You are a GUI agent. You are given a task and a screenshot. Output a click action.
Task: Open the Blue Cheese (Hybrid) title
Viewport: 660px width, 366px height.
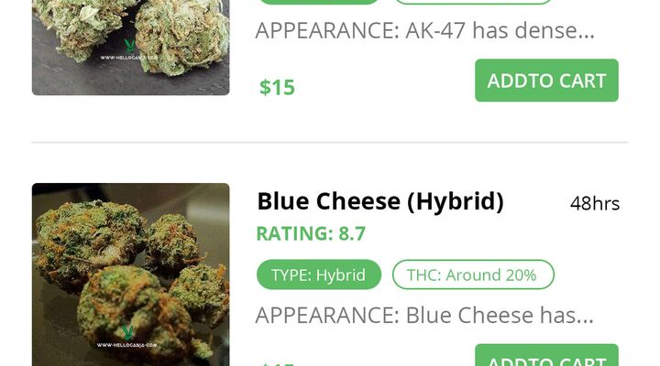pos(380,201)
